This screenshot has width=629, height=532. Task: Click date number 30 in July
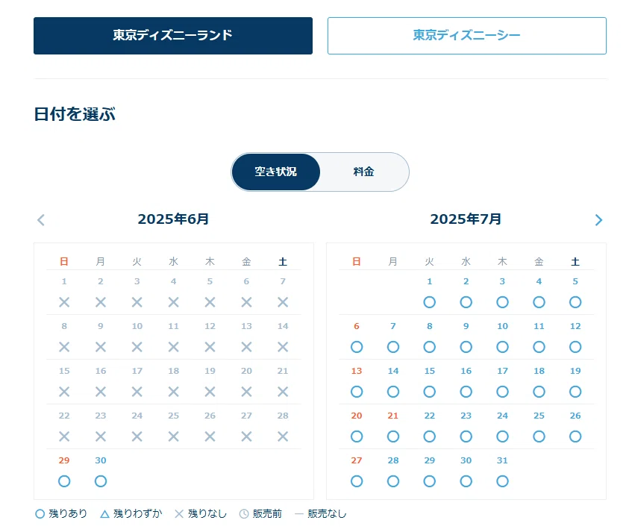coord(466,460)
